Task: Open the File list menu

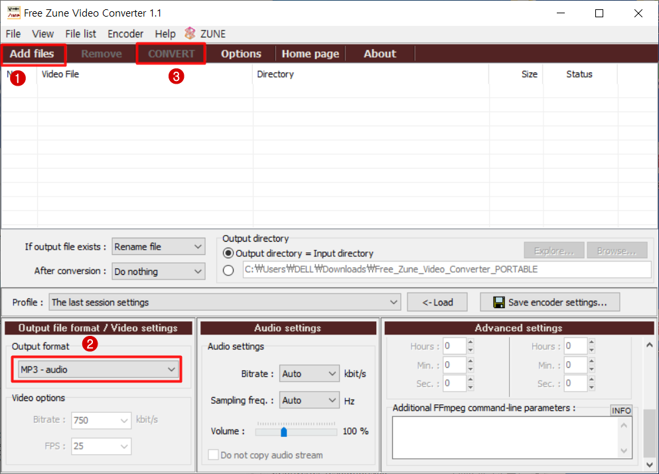Action: 81,34
